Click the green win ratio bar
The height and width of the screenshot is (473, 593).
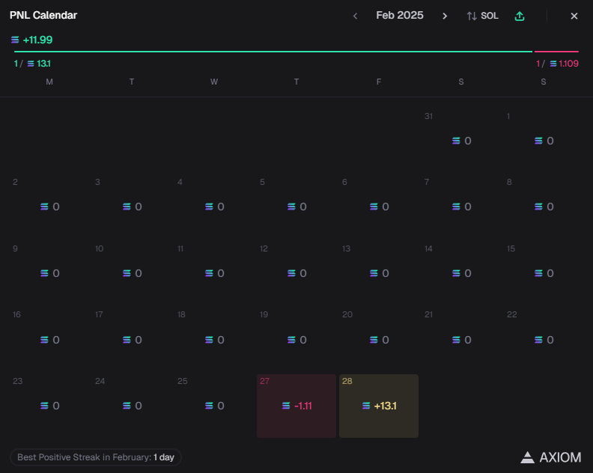[273, 51]
